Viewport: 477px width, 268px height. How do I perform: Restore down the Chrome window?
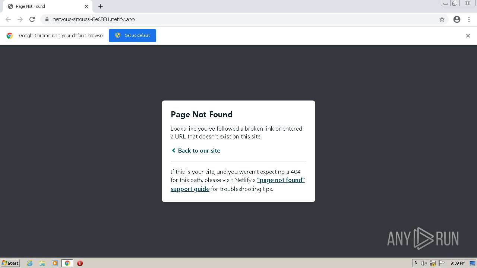(x=455, y=3)
